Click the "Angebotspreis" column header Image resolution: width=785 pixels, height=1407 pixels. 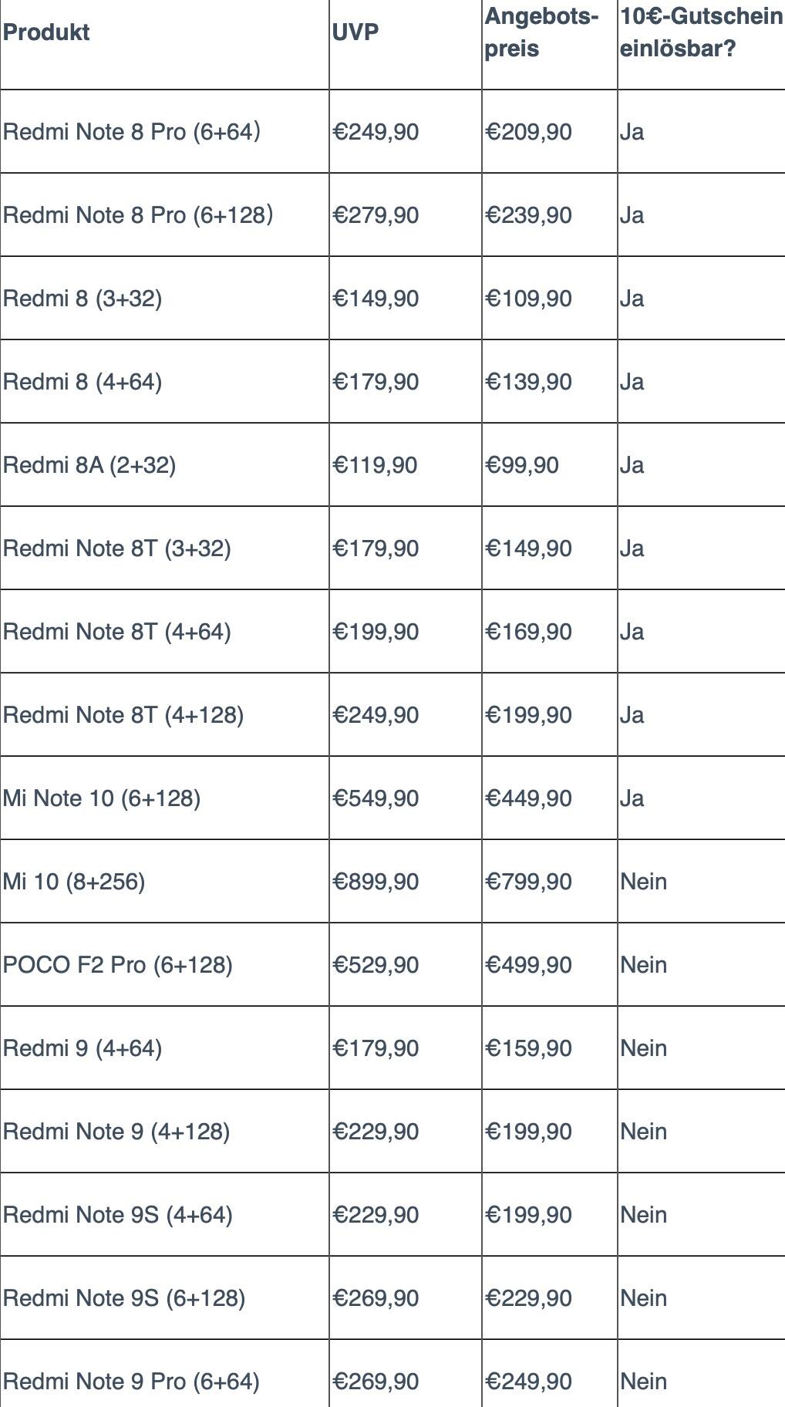pyautogui.click(x=541, y=32)
